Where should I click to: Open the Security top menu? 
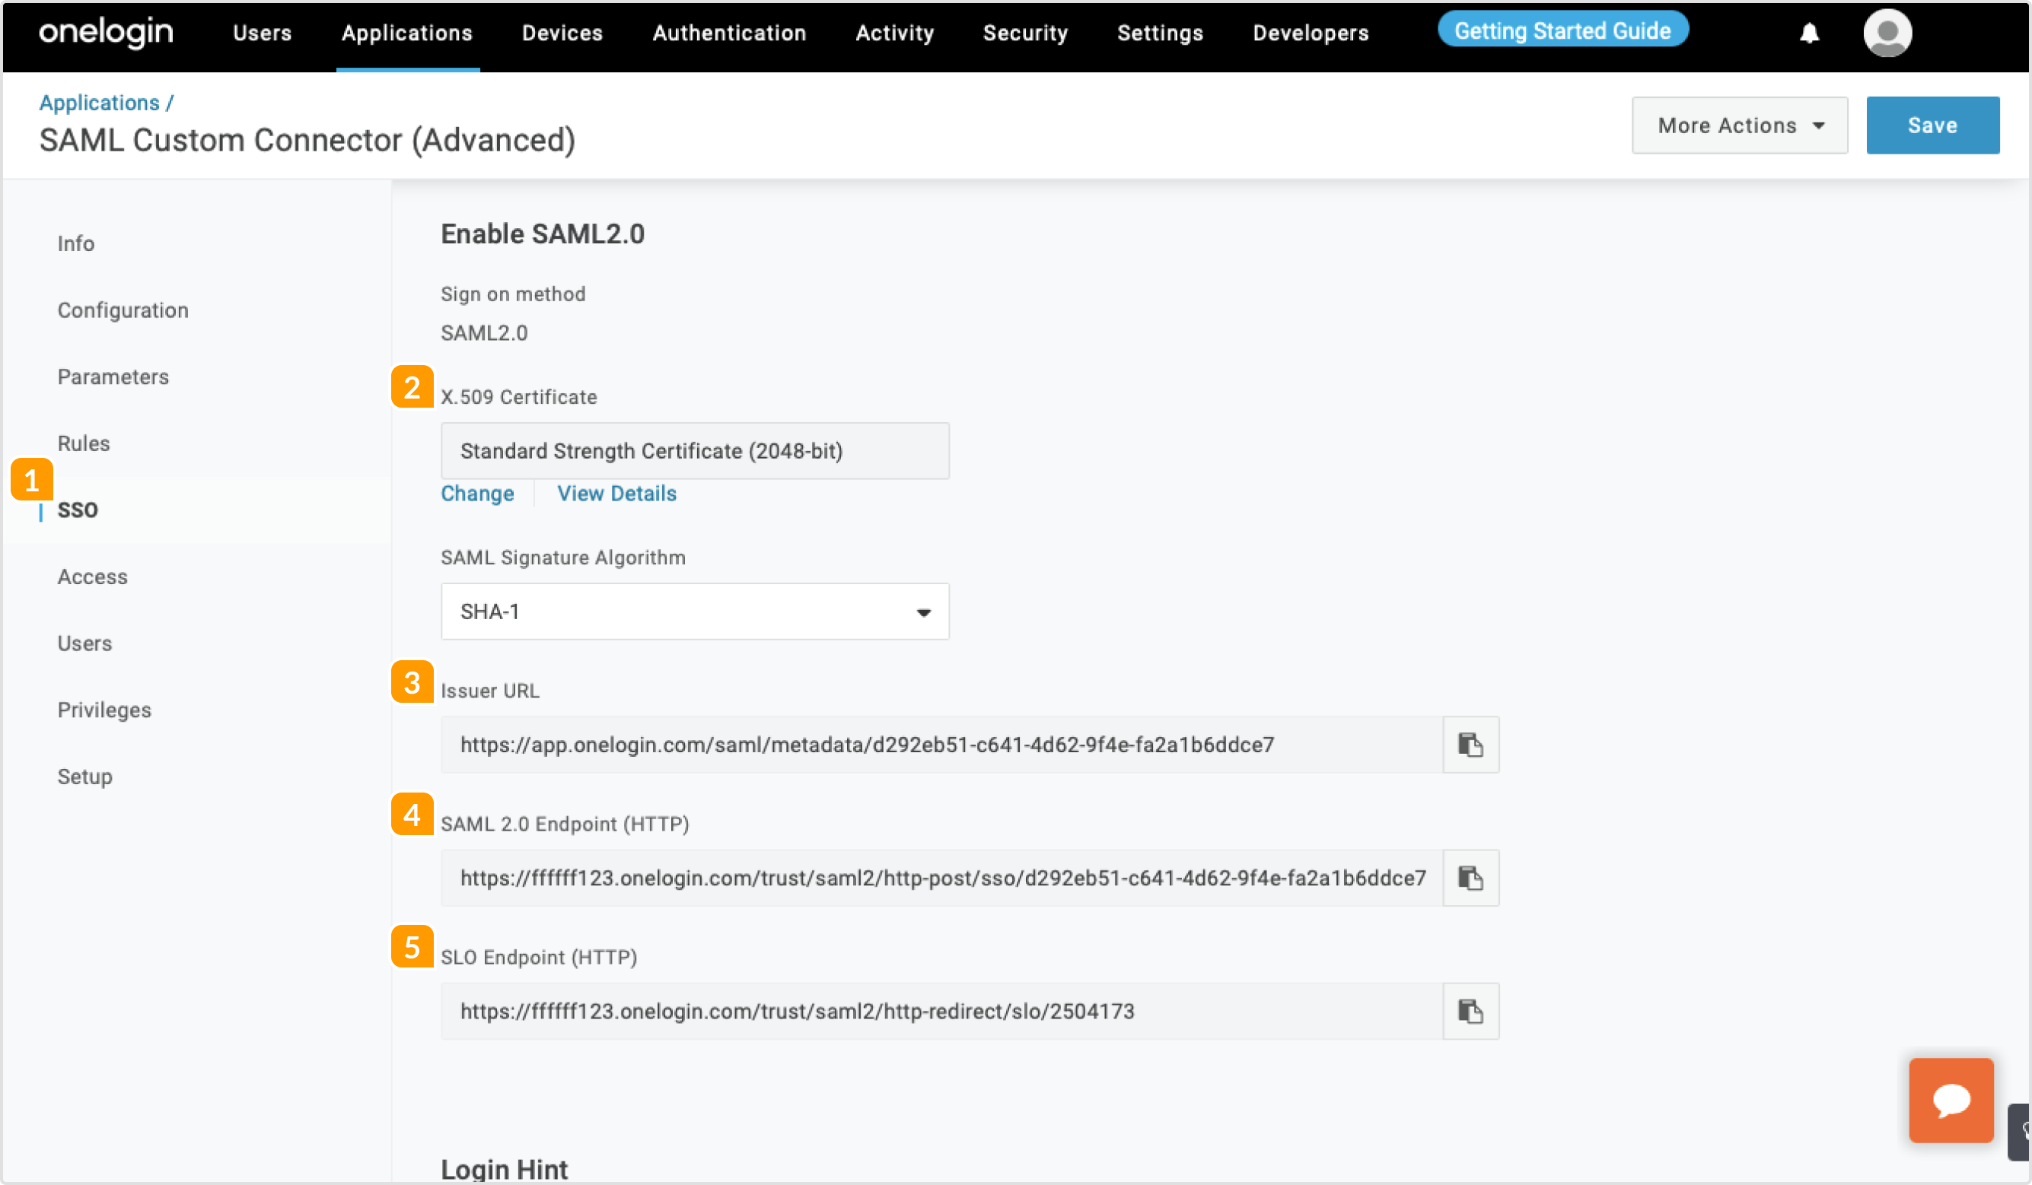tap(1024, 33)
